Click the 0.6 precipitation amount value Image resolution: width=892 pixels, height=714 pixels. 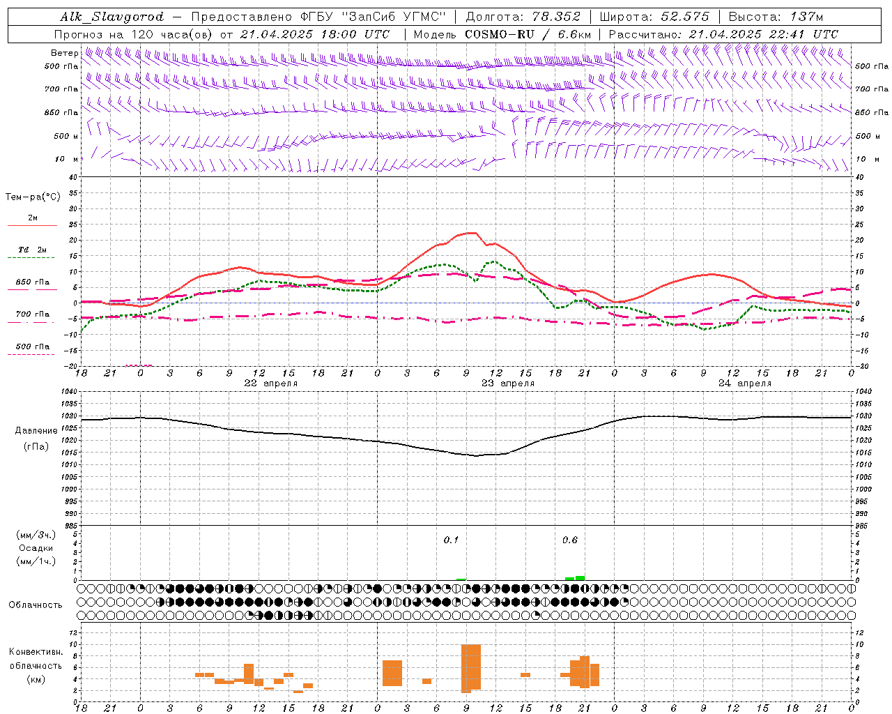pos(570,540)
